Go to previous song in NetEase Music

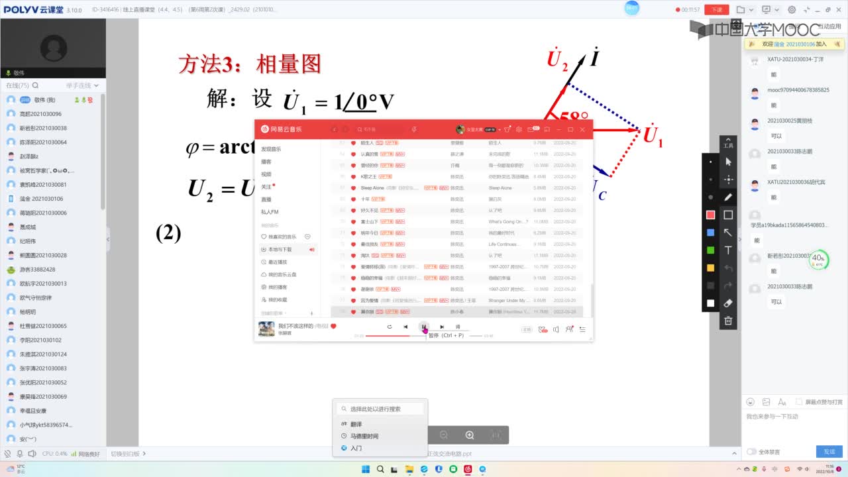405,327
